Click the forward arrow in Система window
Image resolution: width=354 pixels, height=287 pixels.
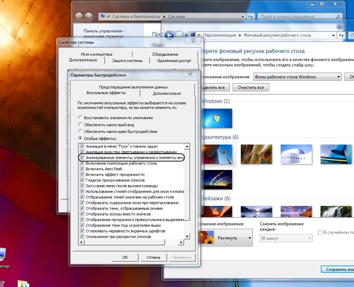[x=88, y=17]
